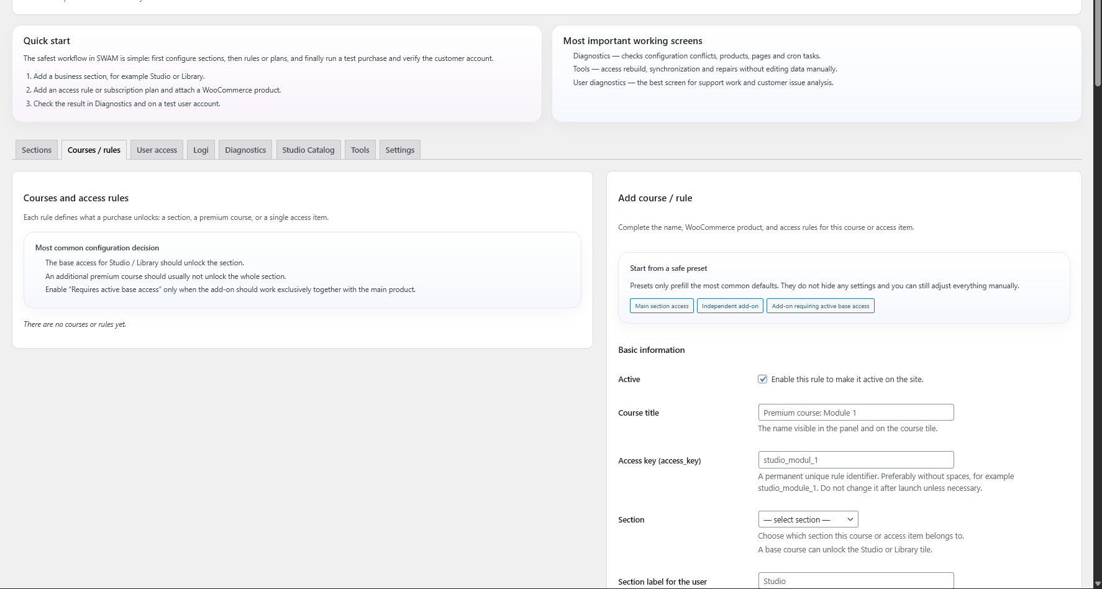
Task: Choose Add-on requiring active base access preset
Action: tap(820, 306)
